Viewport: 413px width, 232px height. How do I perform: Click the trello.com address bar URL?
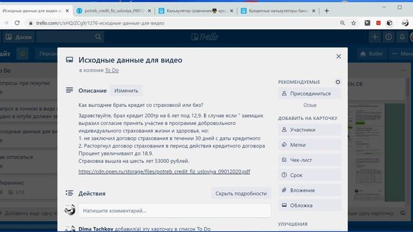(x=100, y=23)
